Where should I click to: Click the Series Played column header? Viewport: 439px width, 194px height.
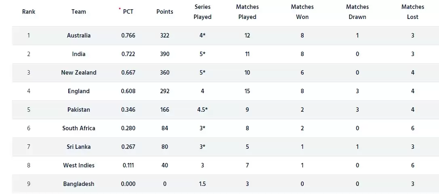(203, 12)
